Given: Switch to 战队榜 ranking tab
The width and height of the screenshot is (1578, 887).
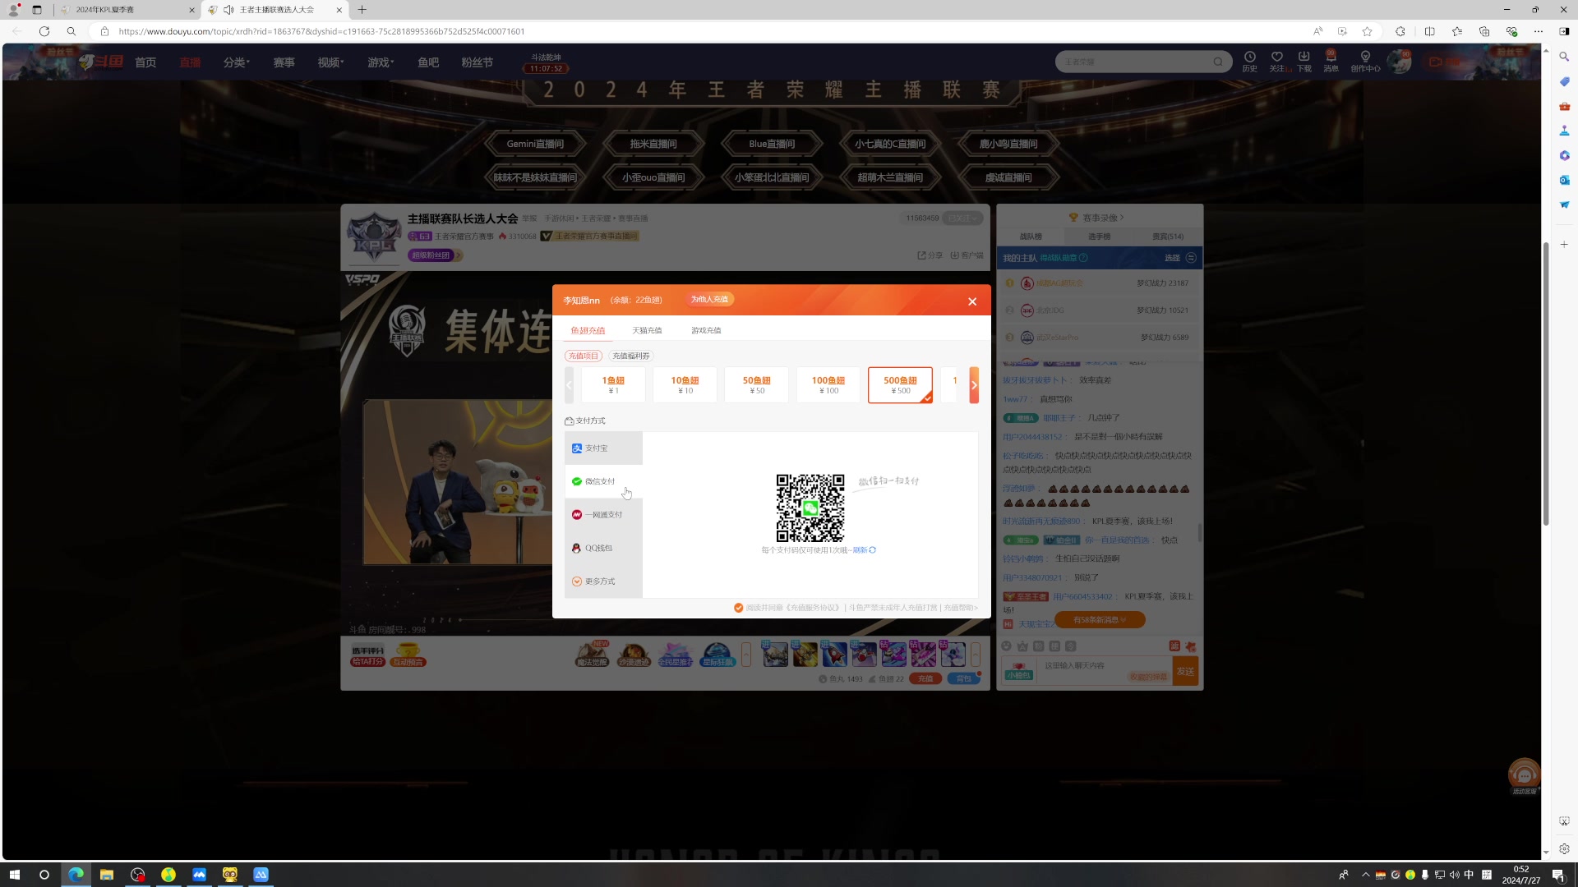Looking at the screenshot, I should [x=1031, y=237].
